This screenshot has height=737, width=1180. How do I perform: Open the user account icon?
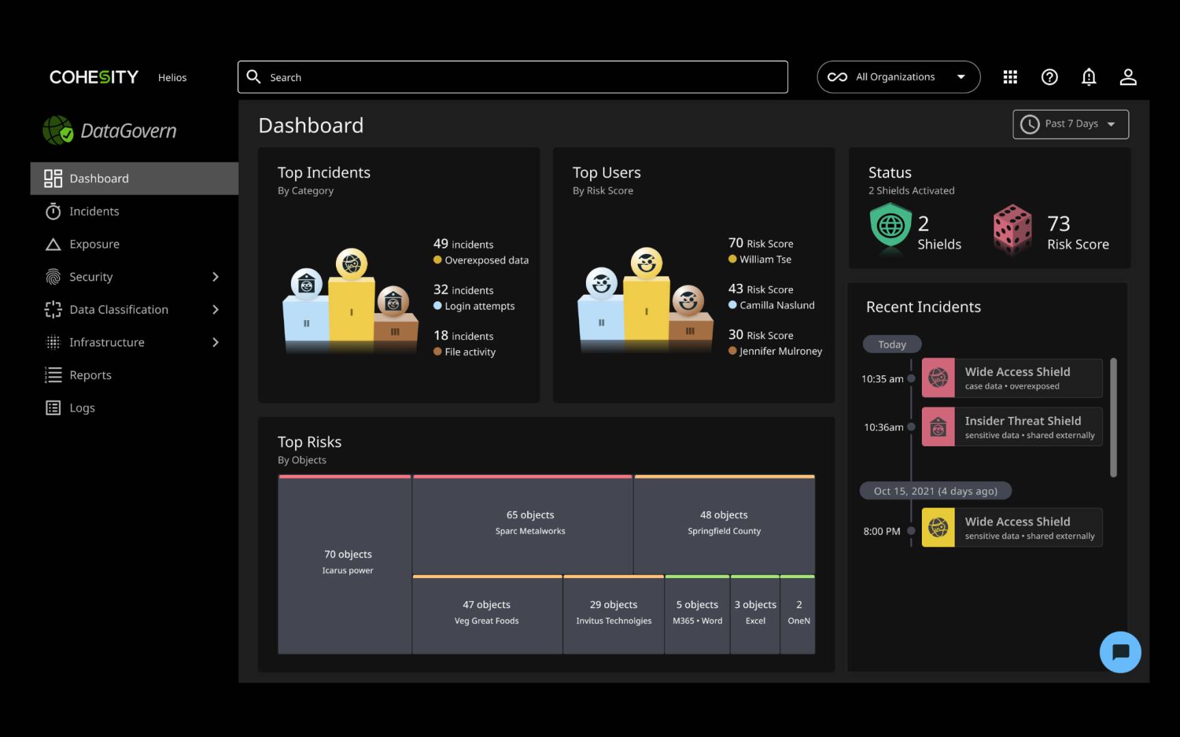[x=1129, y=76]
